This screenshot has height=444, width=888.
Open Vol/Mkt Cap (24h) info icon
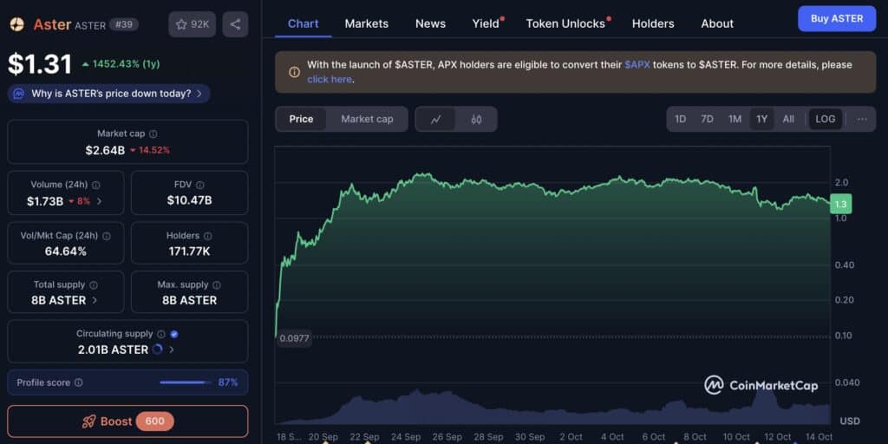(x=106, y=236)
